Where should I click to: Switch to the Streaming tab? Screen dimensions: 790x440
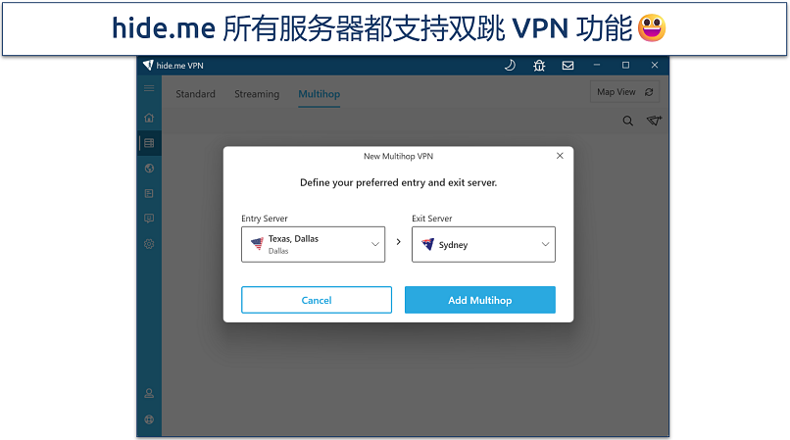257,94
